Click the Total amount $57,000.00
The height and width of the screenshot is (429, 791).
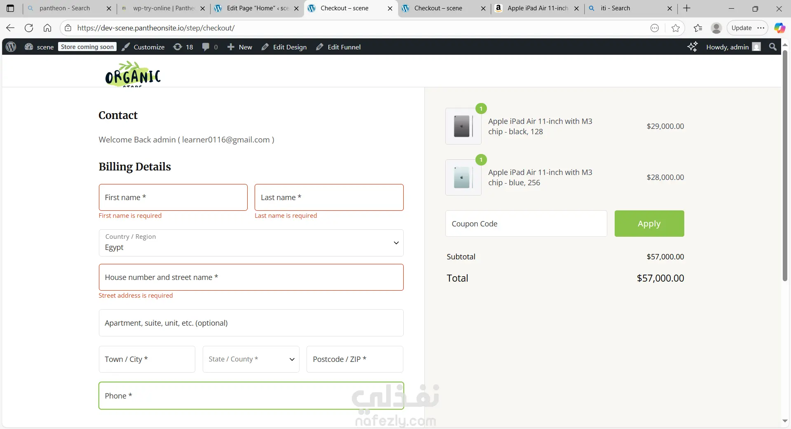pos(660,278)
